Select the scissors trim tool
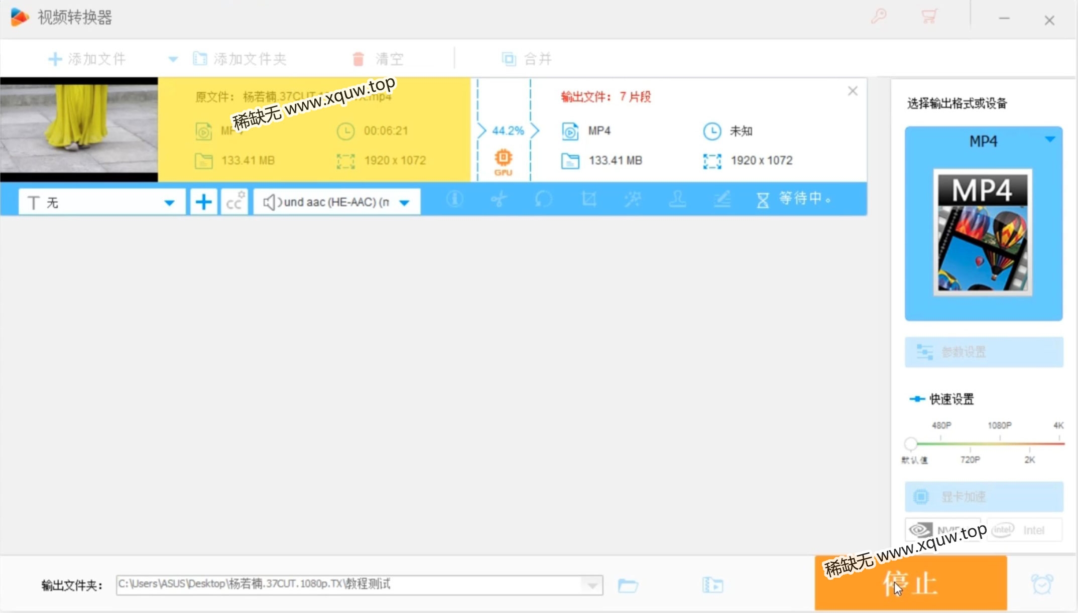1078x613 pixels. (499, 200)
